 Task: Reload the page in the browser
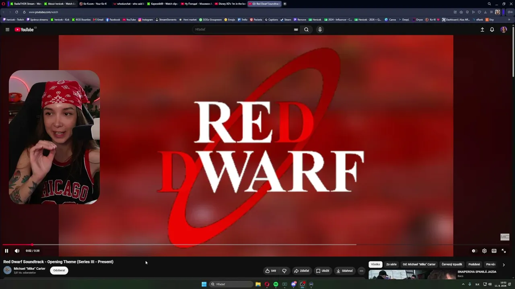16,12
